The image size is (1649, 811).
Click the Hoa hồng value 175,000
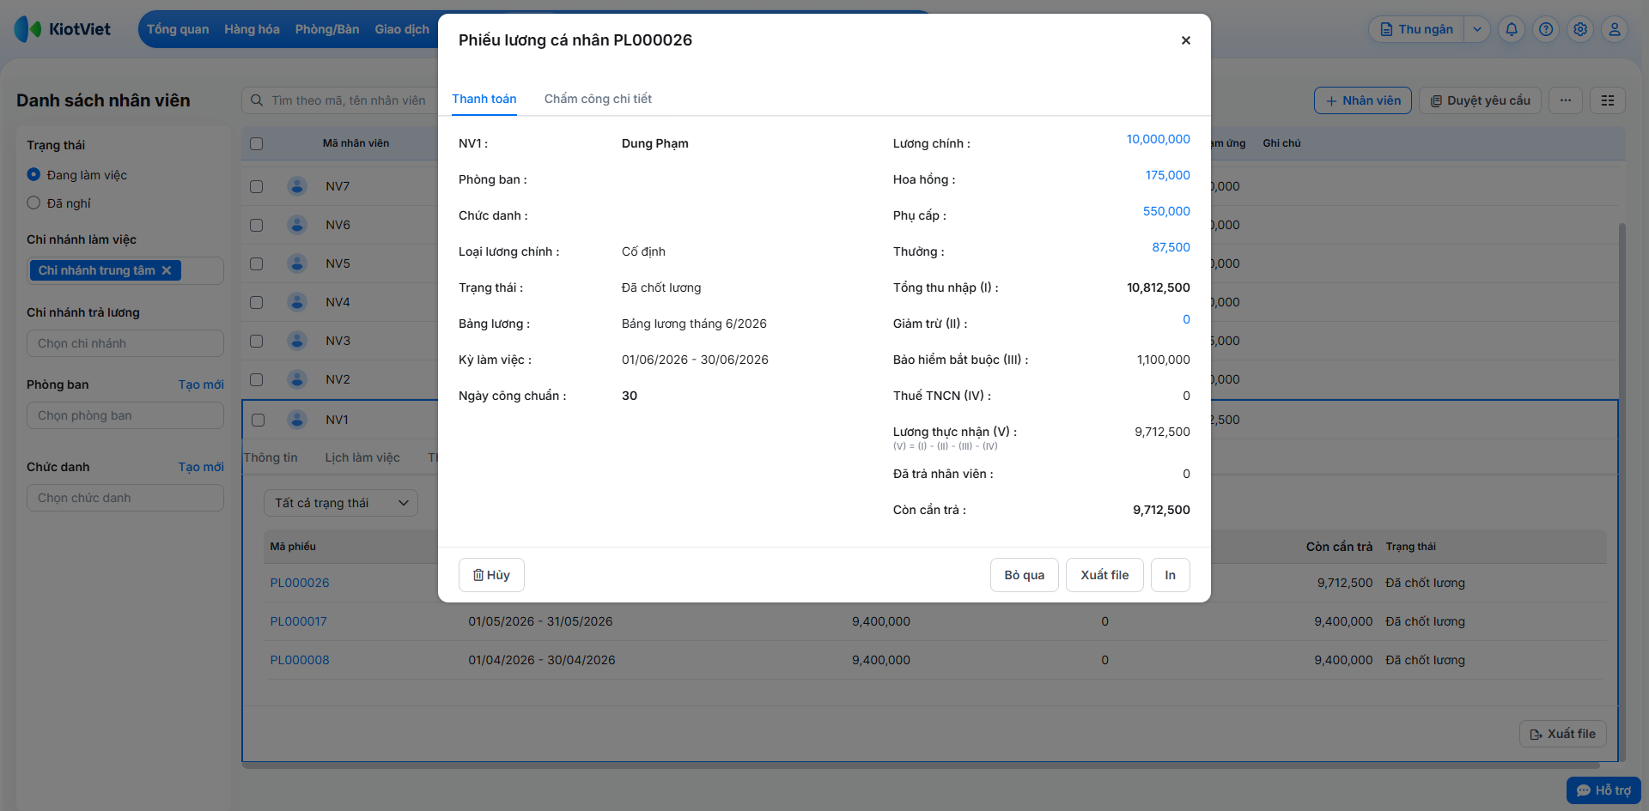point(1167,175)
